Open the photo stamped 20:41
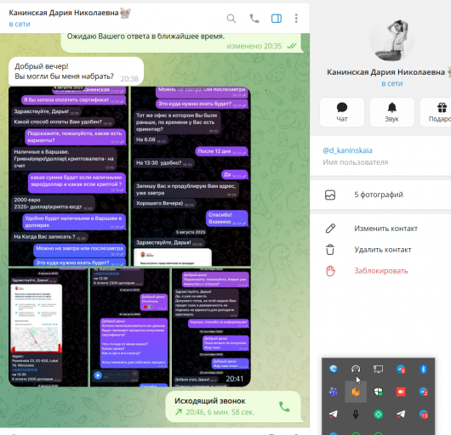Screen dimensions: 451x435 click(211, 327)
